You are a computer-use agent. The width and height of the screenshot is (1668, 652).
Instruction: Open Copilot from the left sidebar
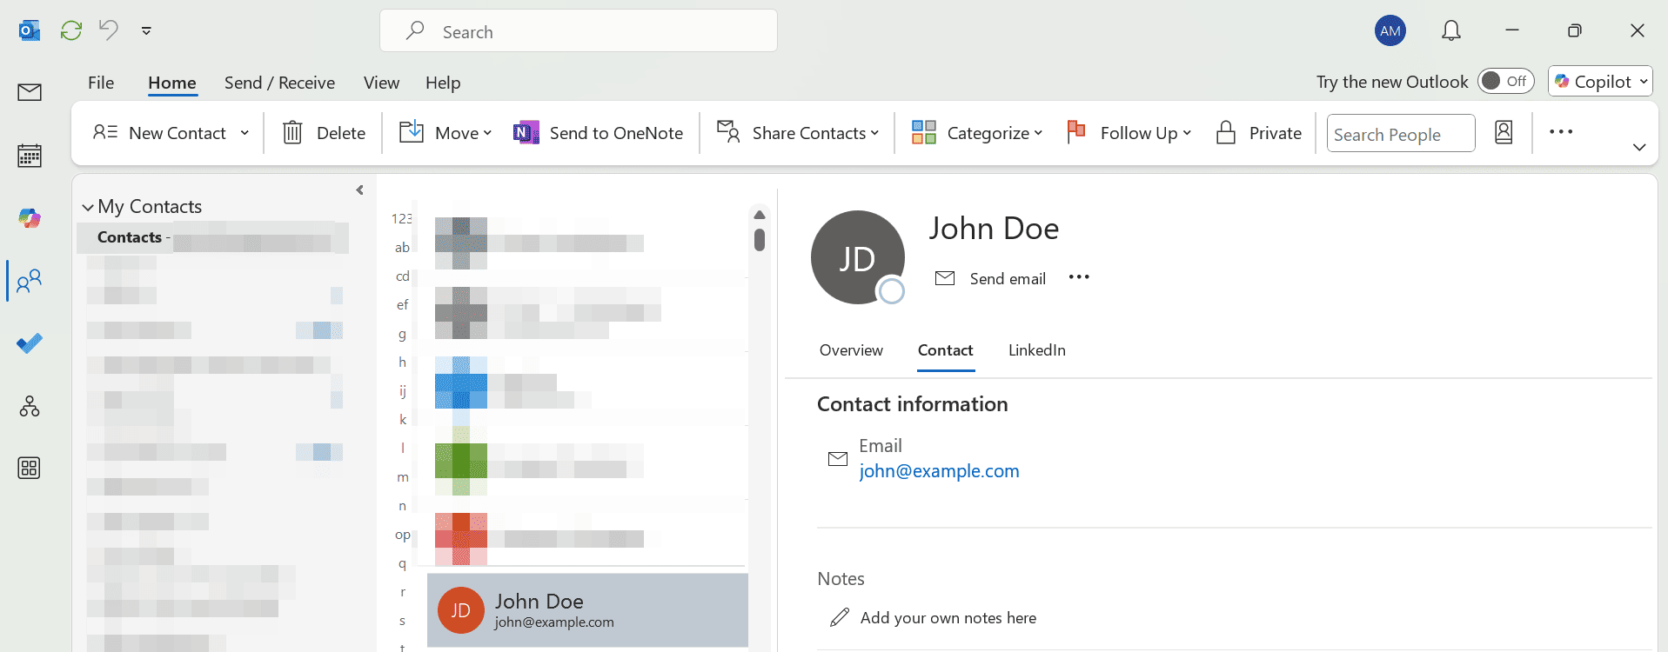point(30,218)
